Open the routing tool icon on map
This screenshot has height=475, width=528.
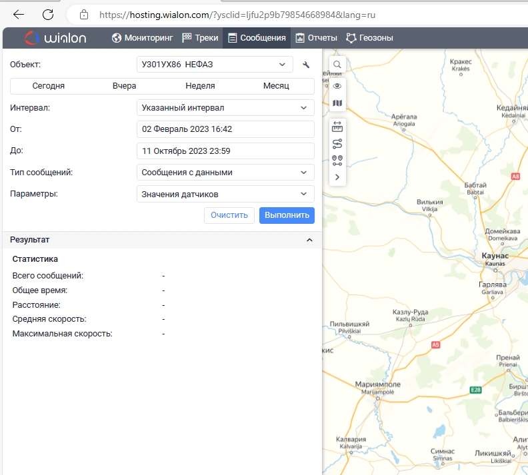pos(337,143)
